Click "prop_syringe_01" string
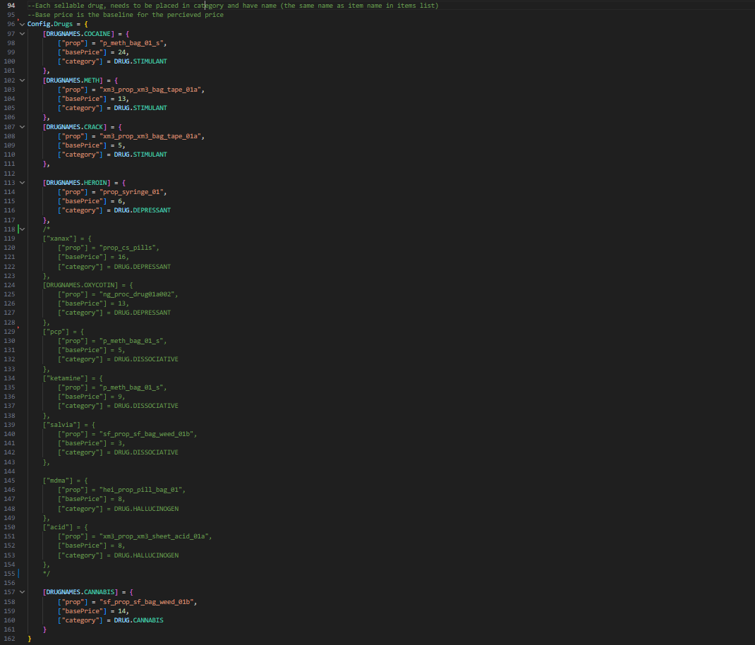The height and width of the screenshot is (645, 755). tap(131, 192)
